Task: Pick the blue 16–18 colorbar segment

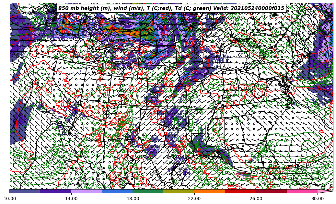Action: click(x=117, y=191)
